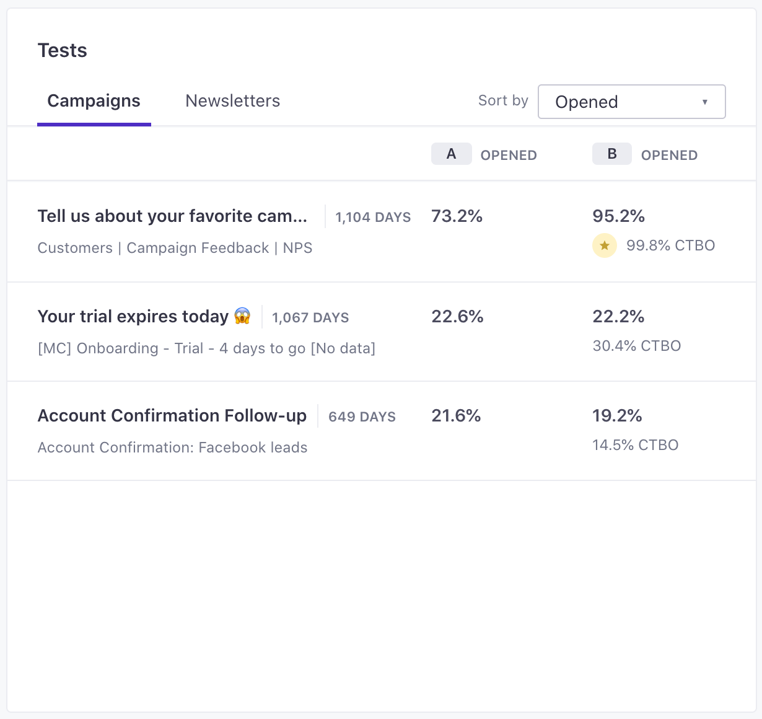Click the variant B badge
The width and height of the screenshot is (762, 719).
pyautogui.click(x=611, y=154)
